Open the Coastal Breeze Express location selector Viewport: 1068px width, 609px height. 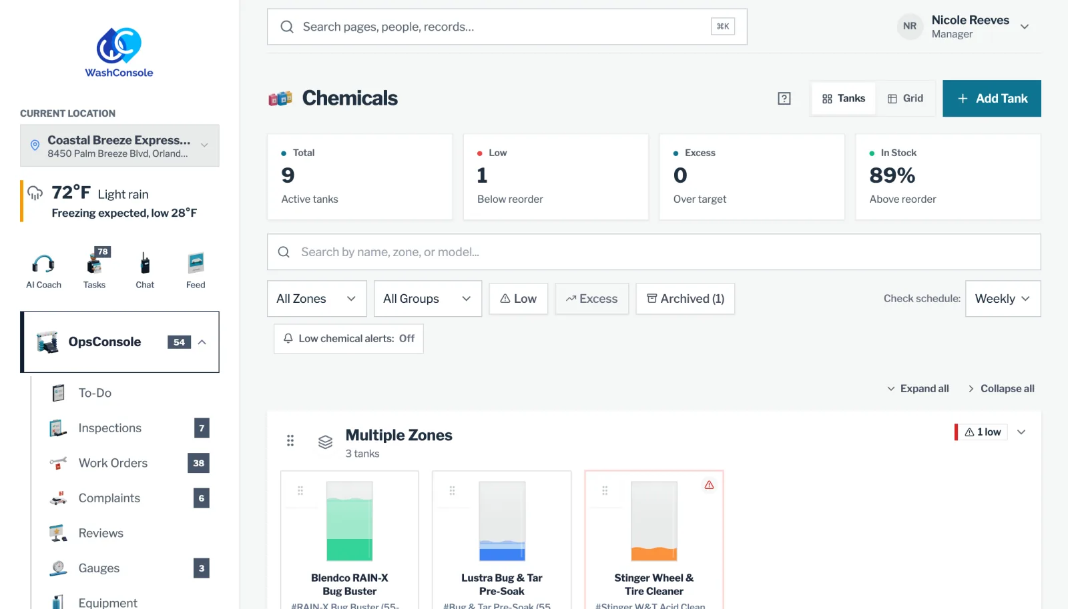(x=119, y=145)
